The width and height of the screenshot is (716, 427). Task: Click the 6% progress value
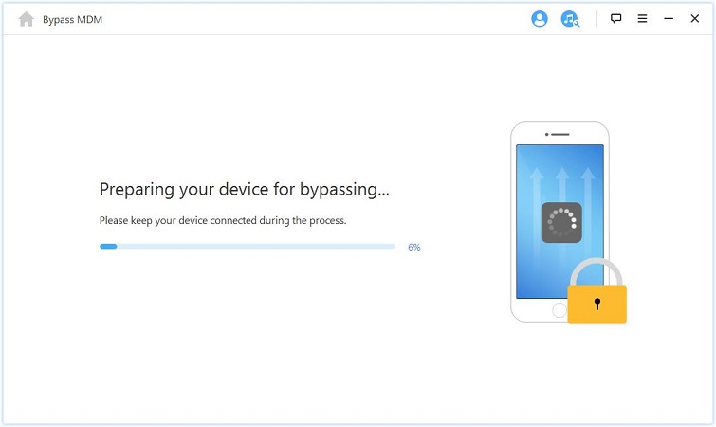click(414, 247)
